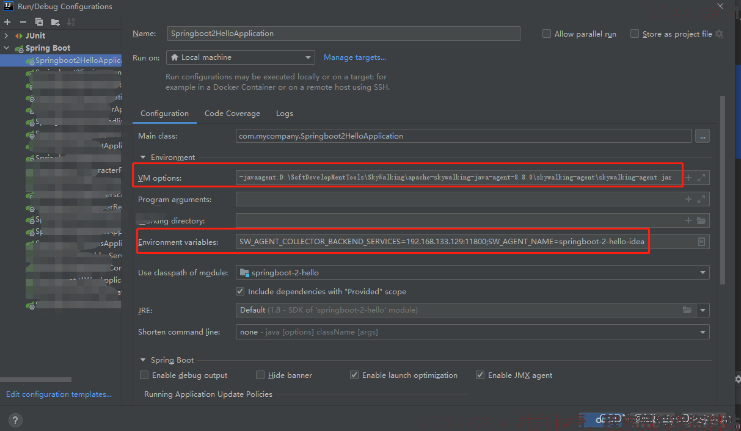The width and height of the screenshot is (741, 431).
Task: Click the configuration panel vertical scrollbar
Action: 723,189
